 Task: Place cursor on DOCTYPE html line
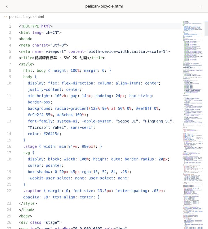coord(35,26)
